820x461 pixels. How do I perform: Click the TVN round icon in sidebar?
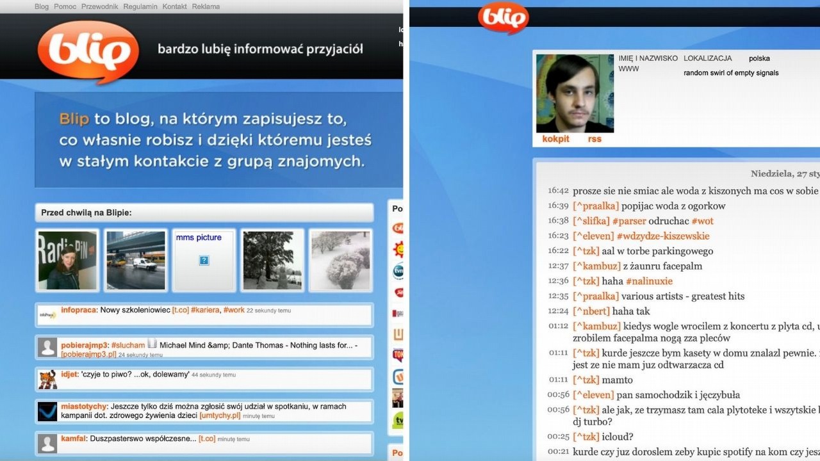coord(398,271)
